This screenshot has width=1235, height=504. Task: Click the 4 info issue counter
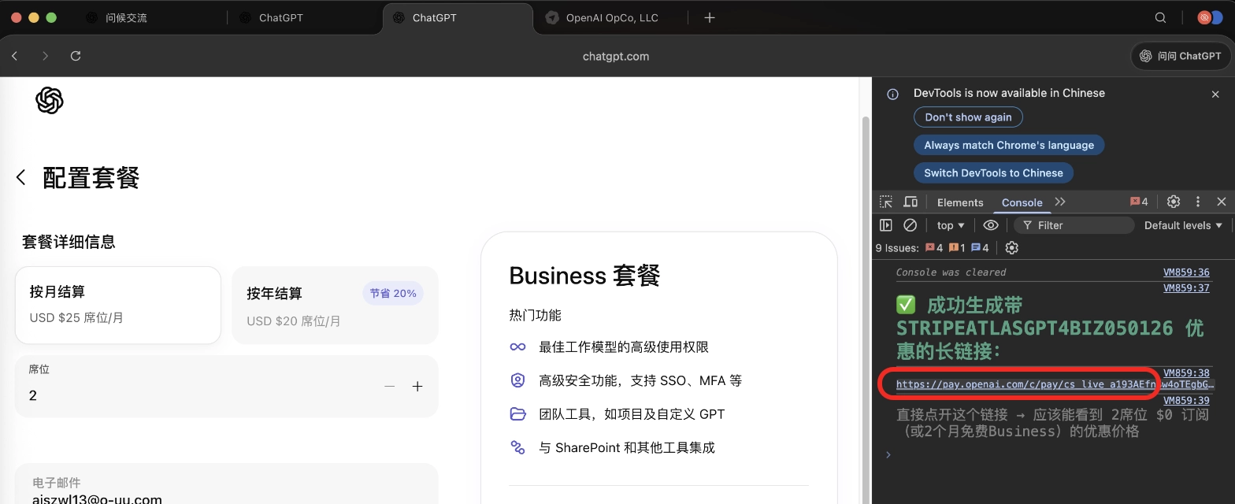(980, 247)
